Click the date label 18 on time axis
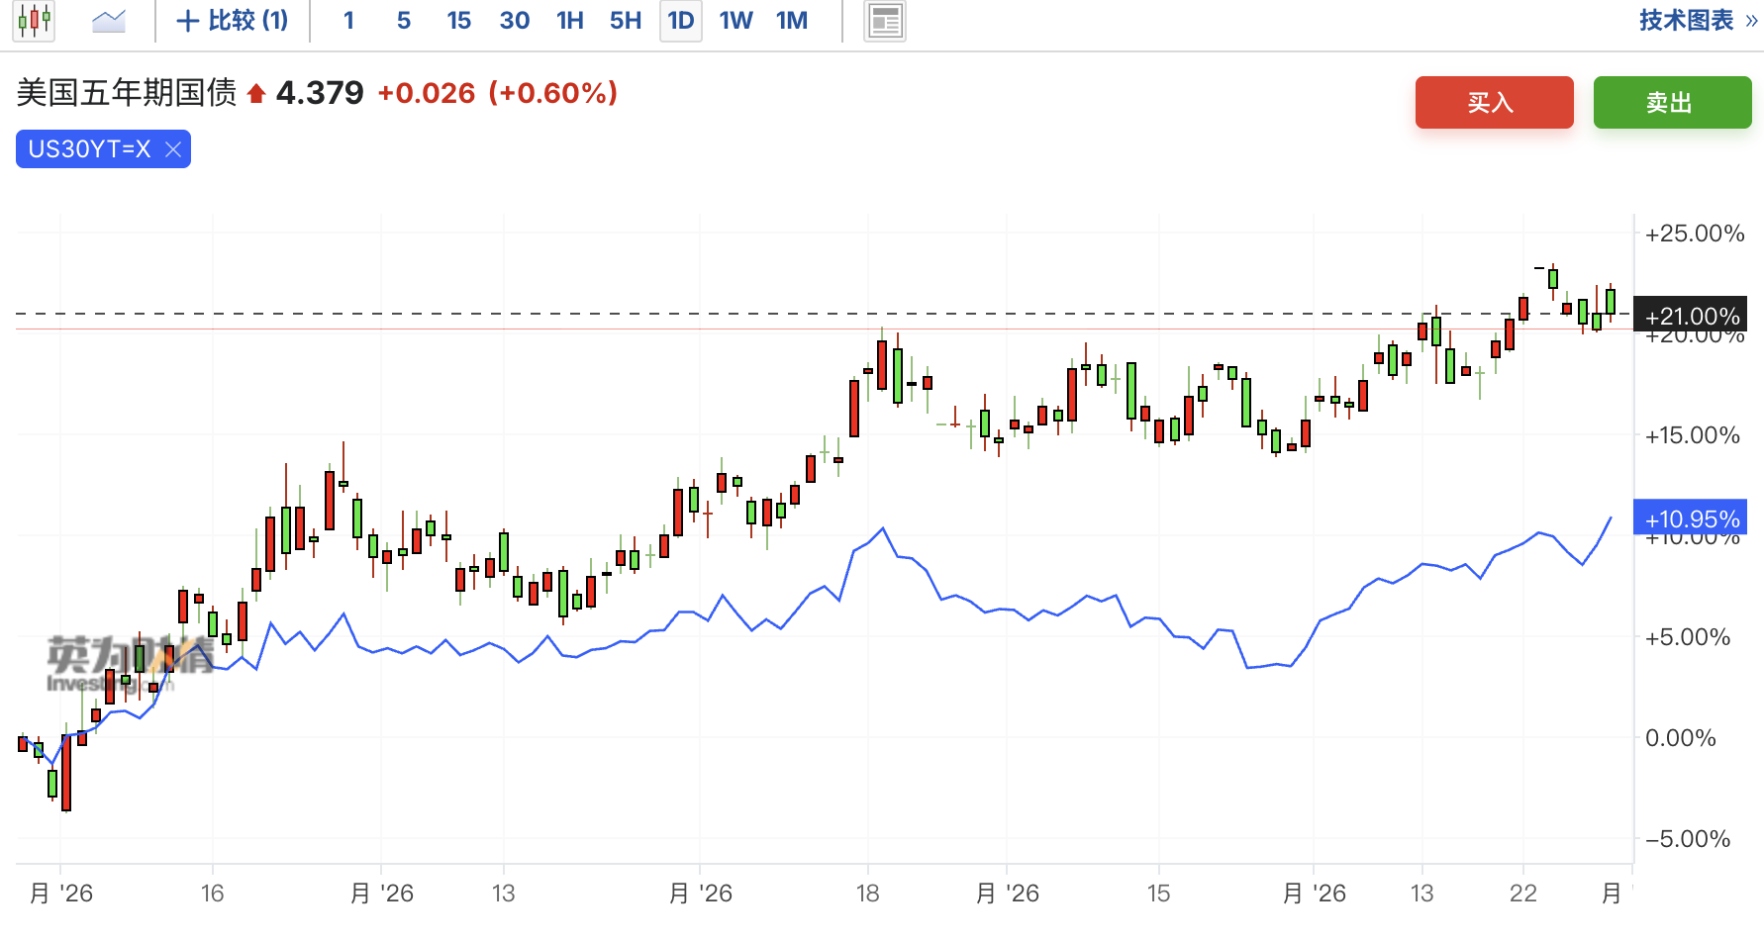 [868, 894]
